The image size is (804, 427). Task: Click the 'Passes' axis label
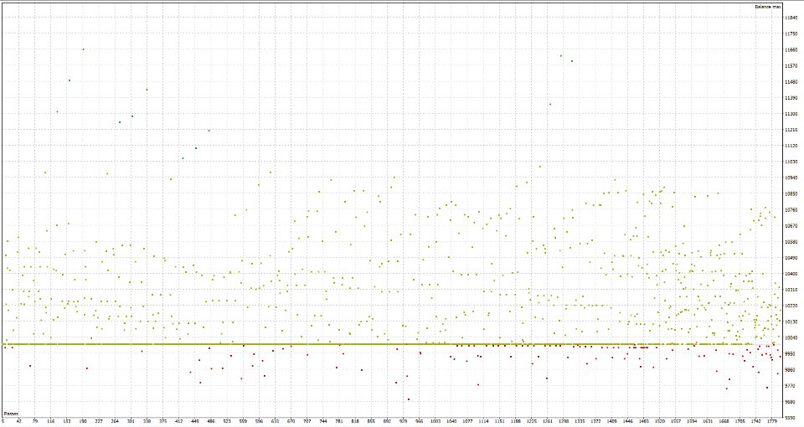click(x=11, y=413)
